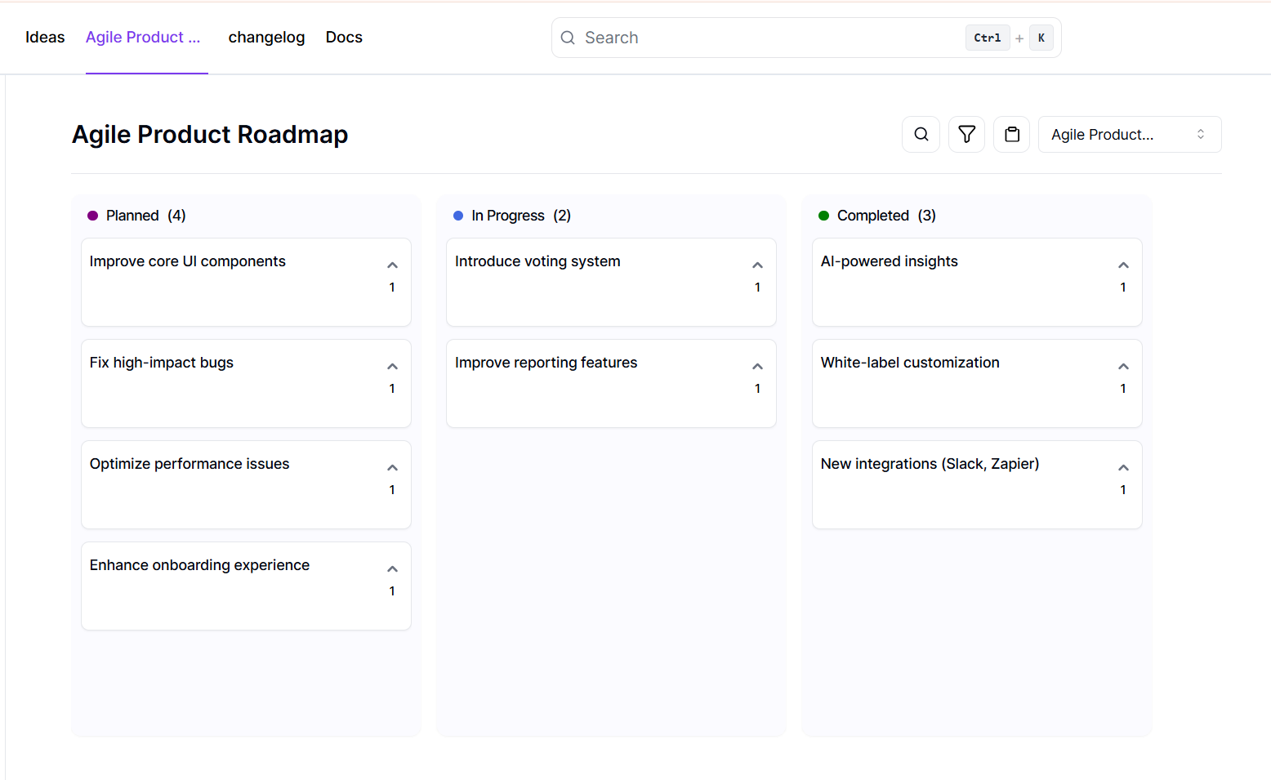Open the Docs tab
This screenshot has height=780, width=1271.
coord(344,38)
